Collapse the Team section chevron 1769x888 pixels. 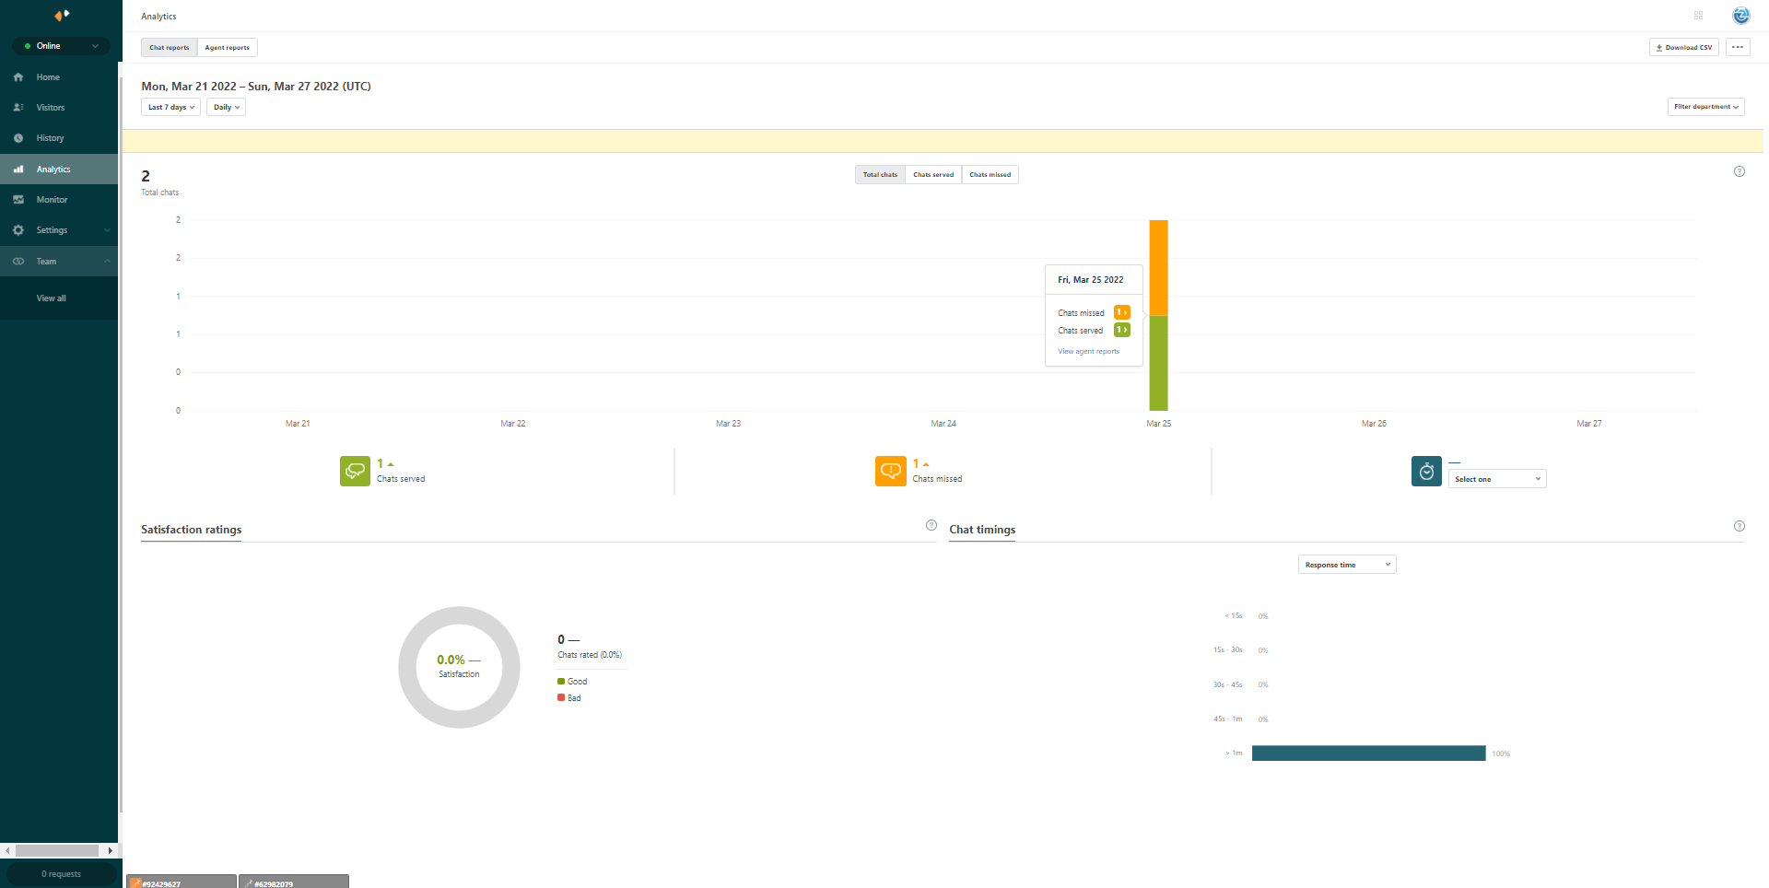click(x=107, y=262)
